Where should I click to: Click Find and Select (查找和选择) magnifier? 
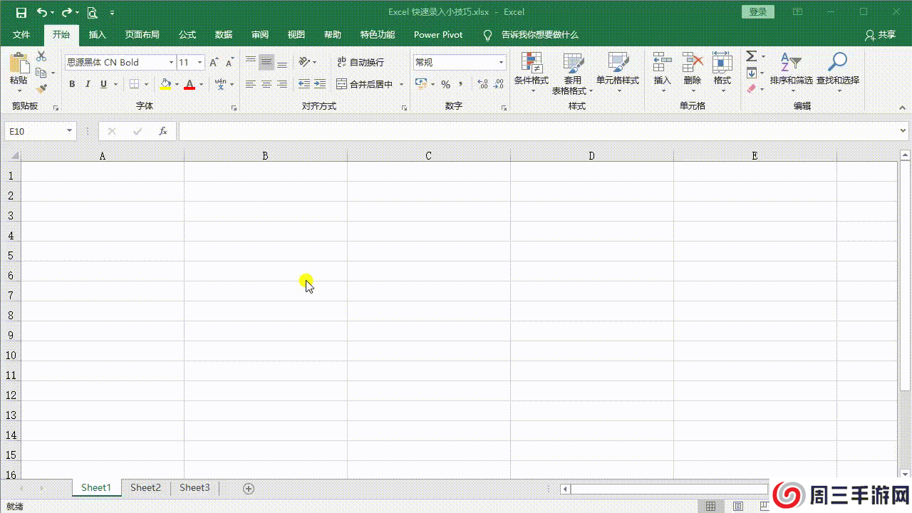coord(837,70)
